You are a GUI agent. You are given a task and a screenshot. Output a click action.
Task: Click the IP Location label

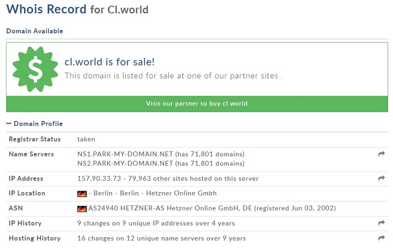click(x=27, y=193)
